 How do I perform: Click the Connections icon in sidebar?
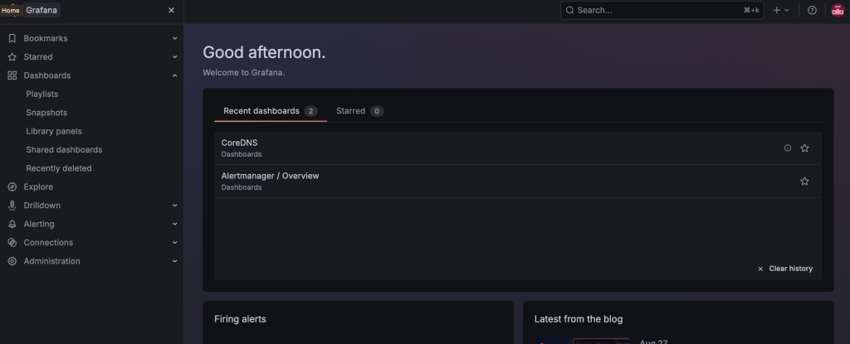[x=12, y=242]
